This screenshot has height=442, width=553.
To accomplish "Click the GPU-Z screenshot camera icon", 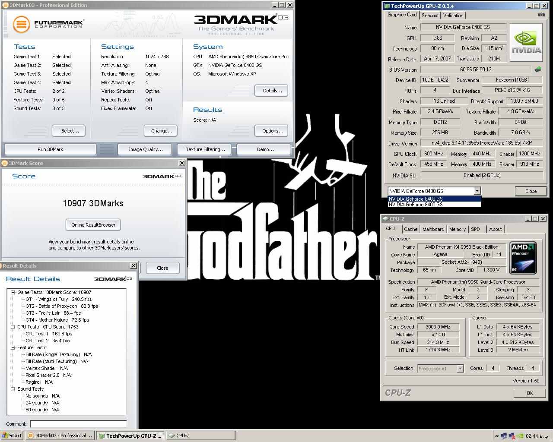I will click(x=541, y=14).
